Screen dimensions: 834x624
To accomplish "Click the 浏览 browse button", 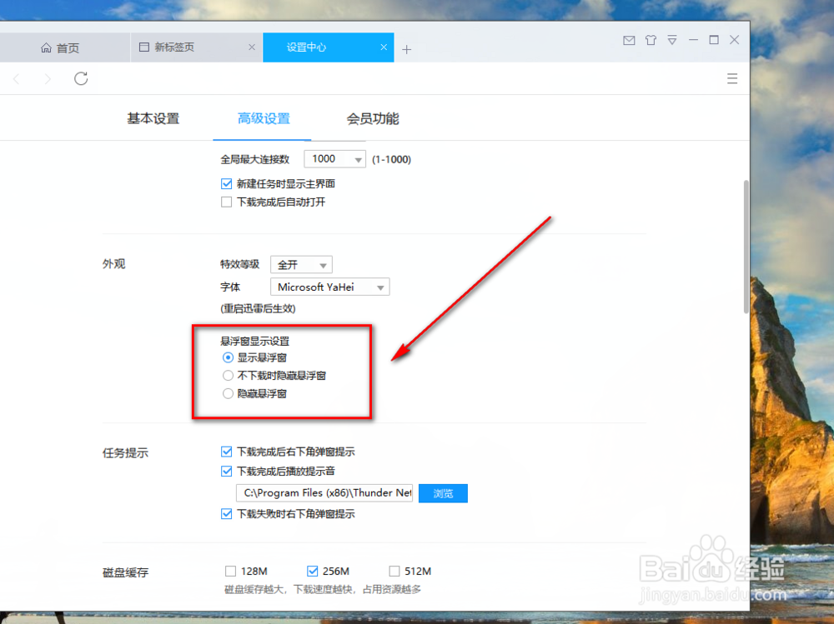I will click(x=443, y=493).
